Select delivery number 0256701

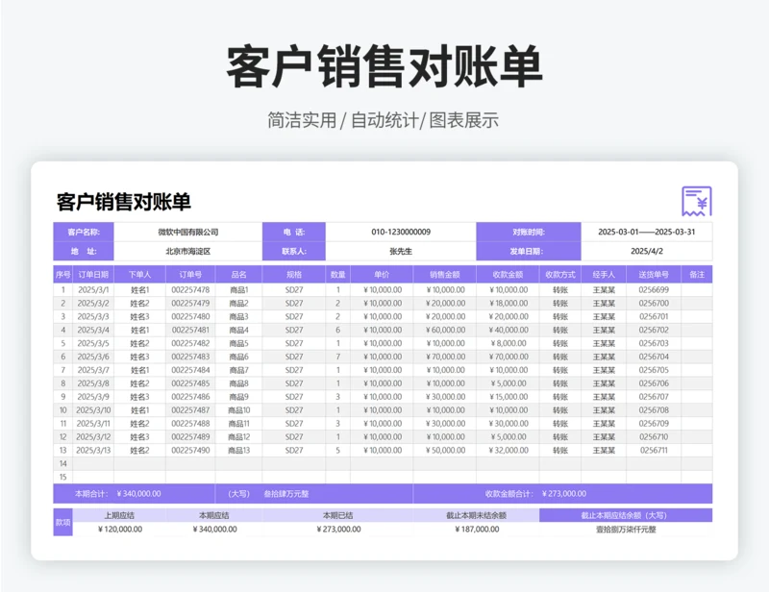pos(654,316)
